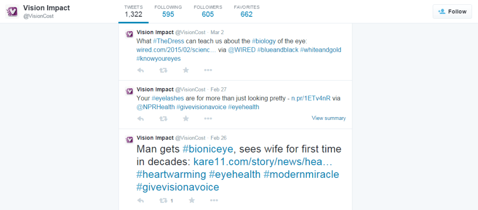The height and width of the screenshot is (210, 478).
Task: Reply to the #TheDress tweet
Action: pos(140,70)
